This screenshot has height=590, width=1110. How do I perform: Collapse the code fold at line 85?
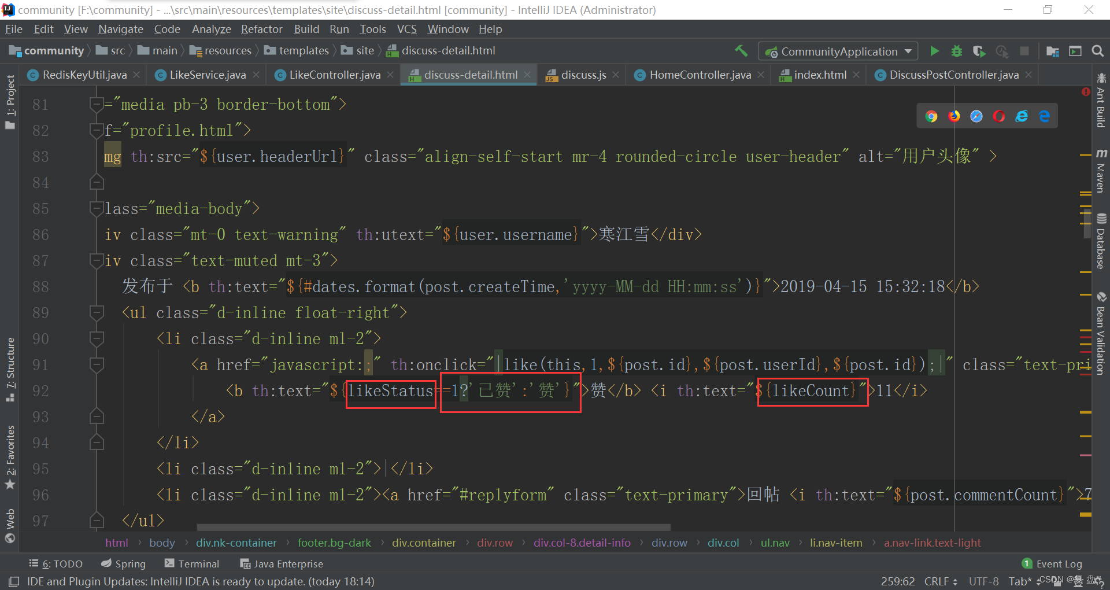pyautogui.click(x=97, y=208)
